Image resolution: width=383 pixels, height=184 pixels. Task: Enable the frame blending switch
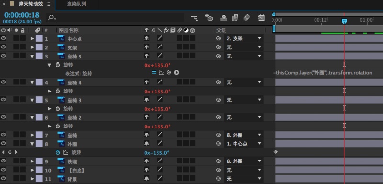235,18
